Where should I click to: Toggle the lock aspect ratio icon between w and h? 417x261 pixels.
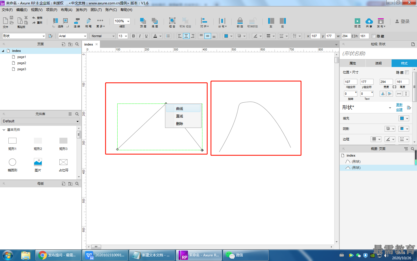(353, 36)
